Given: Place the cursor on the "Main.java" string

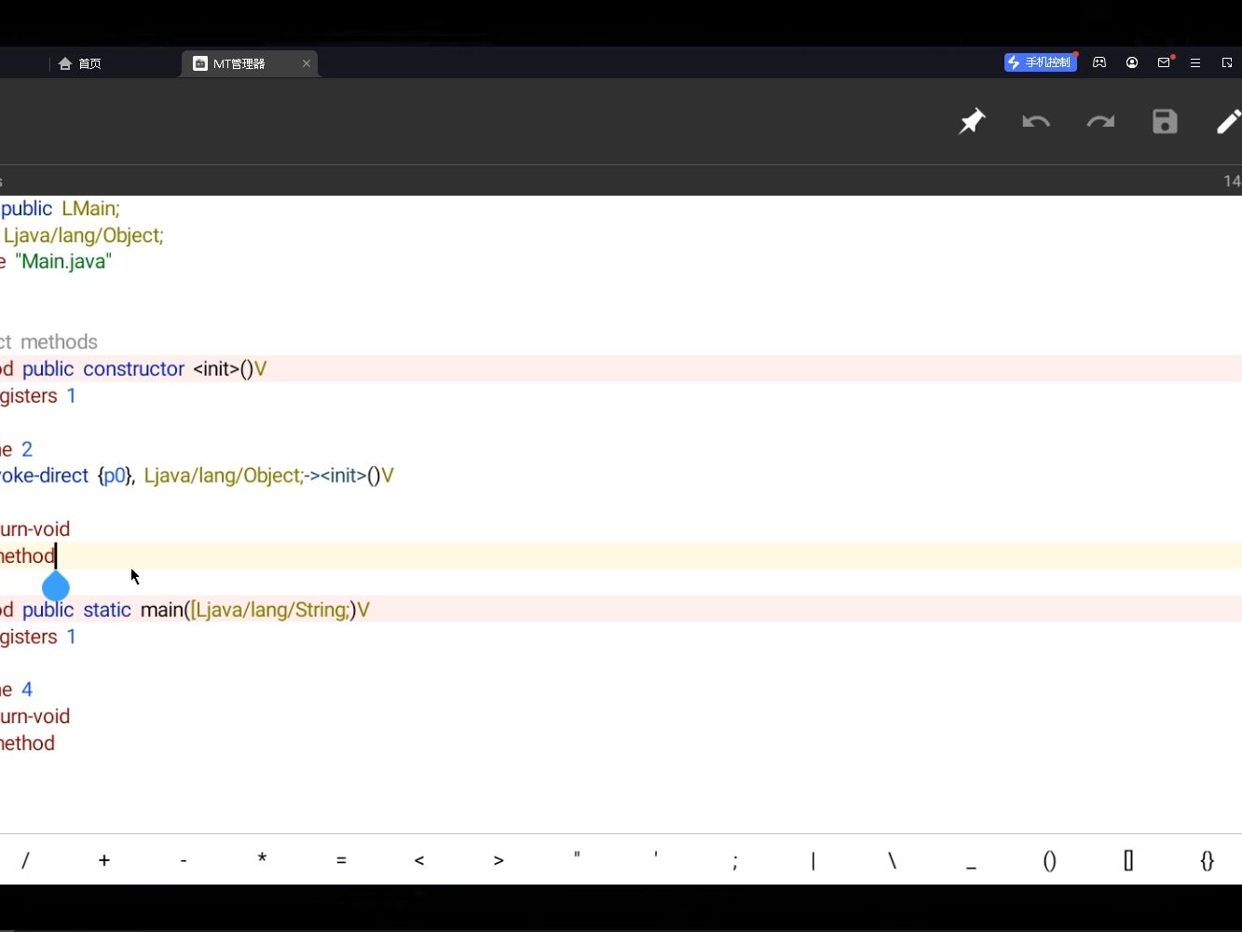Looking at the screenshot, I should 63,262.
